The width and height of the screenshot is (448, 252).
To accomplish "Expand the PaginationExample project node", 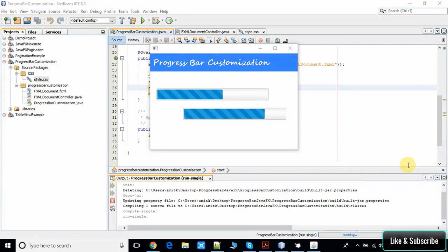I will 4,56.
